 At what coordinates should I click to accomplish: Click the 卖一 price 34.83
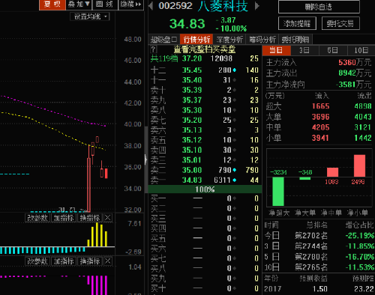pyautogui.click(x=192, y=180)
